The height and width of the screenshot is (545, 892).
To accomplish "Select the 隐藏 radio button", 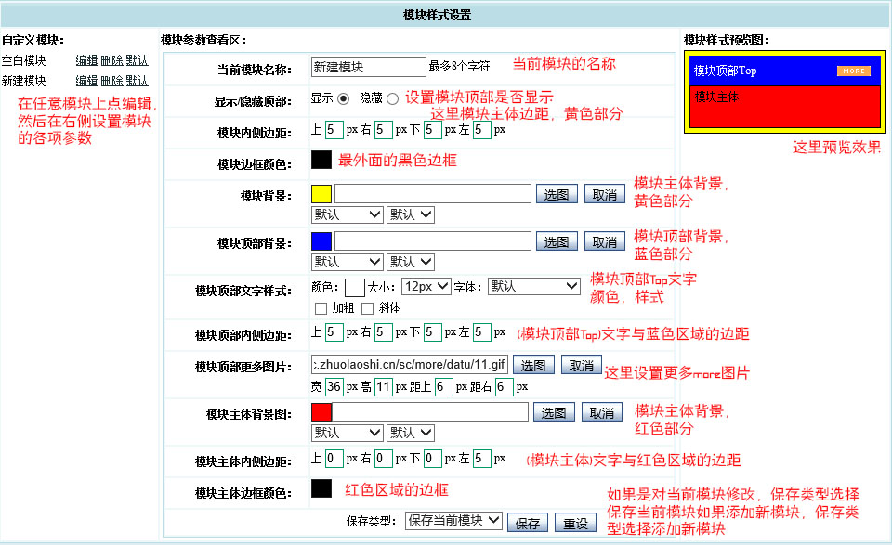I will click(x=392, y=98).
